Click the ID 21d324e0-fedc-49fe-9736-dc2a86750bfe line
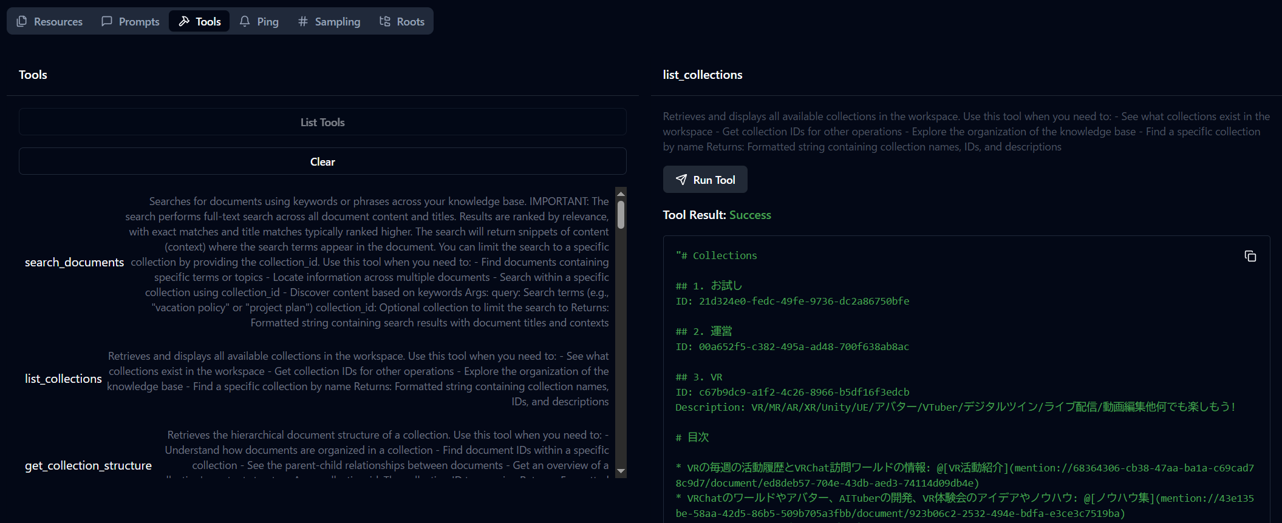Viewport: 1282px width, 523px height. 793,301
